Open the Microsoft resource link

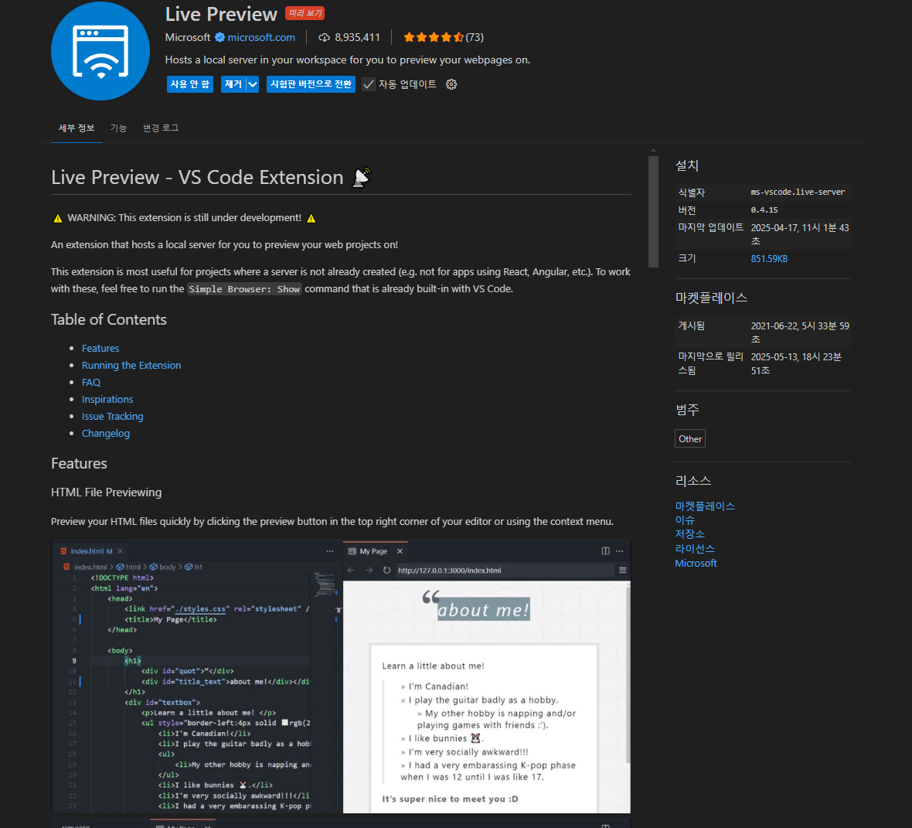(x=696, y=564)
